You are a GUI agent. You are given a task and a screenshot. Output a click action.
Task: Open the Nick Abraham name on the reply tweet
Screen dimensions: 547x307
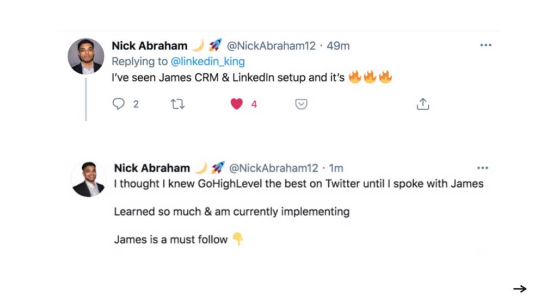coord(149,46)
